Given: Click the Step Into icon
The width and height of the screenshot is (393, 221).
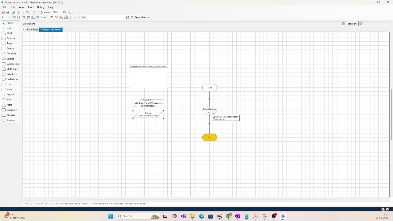Looking at the screenshot, I should pyautogui.click(x=14, y=17).
